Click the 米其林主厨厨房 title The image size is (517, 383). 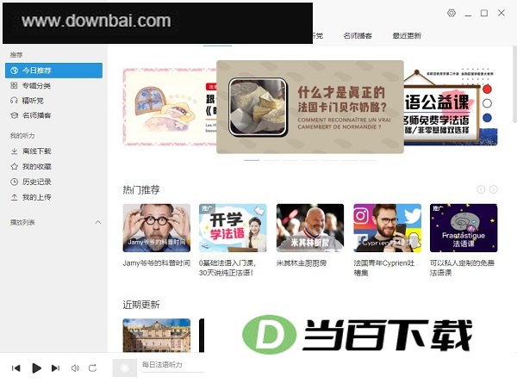[302, 263]
